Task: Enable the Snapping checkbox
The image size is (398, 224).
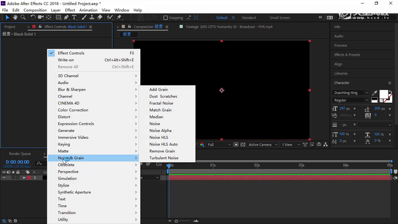Action: coord(166,18)
